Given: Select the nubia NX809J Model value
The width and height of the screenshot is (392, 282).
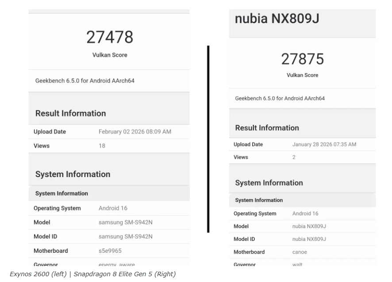Looking at the screenshot, I should tap(309, 226).
